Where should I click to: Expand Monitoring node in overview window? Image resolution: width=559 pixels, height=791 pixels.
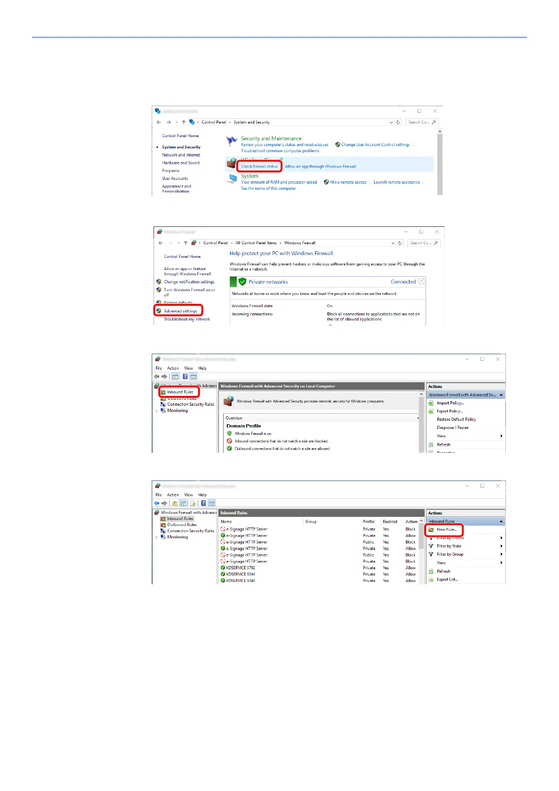(x=156, y=411)
